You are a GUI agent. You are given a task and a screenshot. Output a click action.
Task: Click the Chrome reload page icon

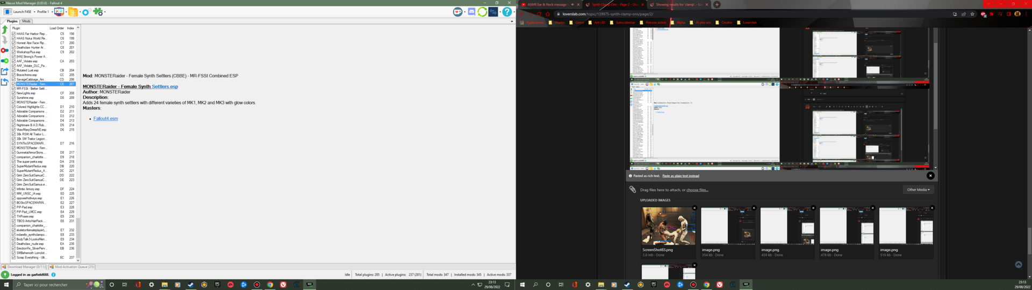(539, 14)
